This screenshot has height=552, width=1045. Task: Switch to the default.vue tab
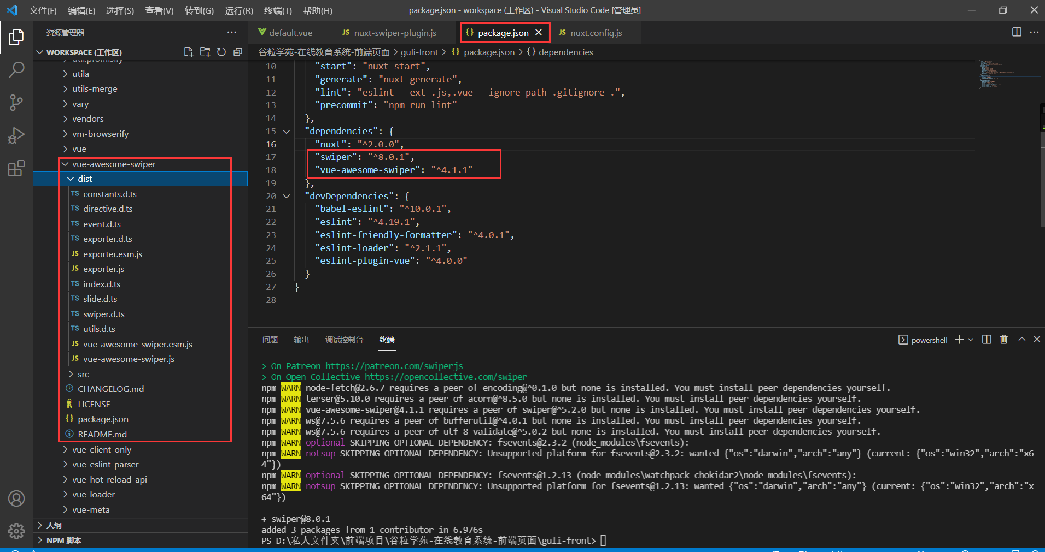tap(290, 33)
